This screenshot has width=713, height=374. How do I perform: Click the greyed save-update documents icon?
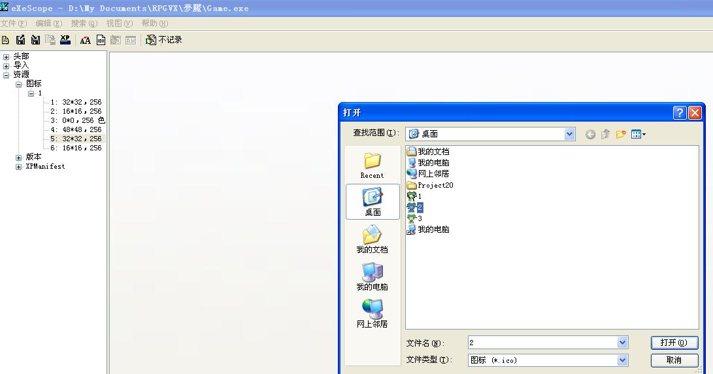(x=50, y=40)
